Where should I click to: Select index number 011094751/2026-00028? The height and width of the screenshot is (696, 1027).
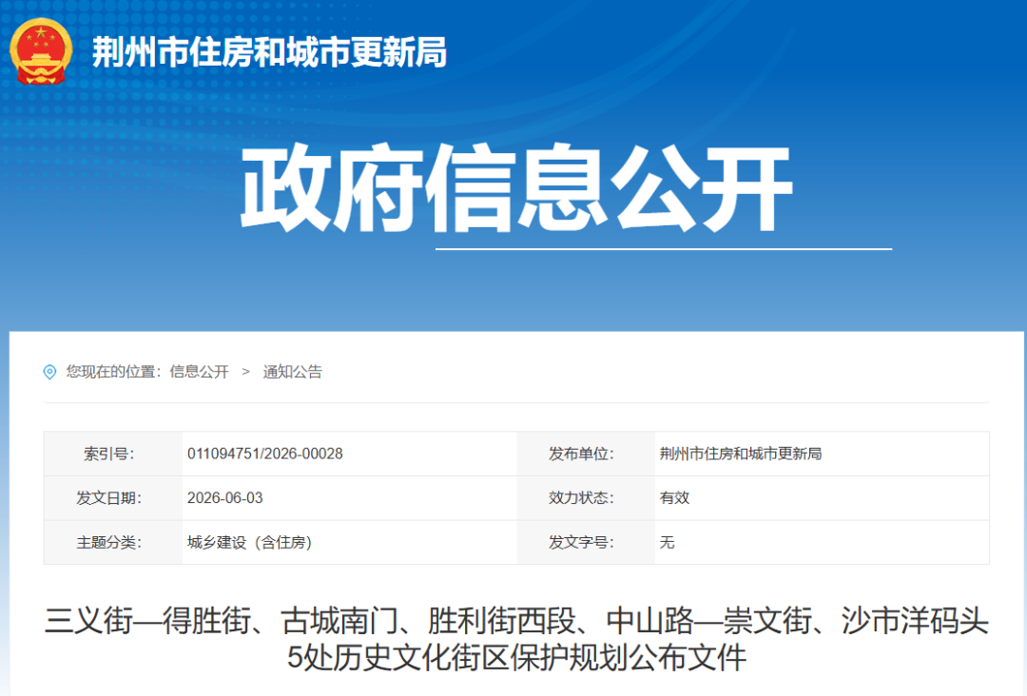pos(265,454)
